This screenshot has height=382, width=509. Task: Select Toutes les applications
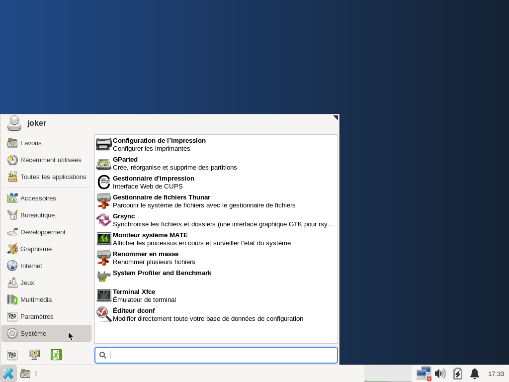pos(46,177)
